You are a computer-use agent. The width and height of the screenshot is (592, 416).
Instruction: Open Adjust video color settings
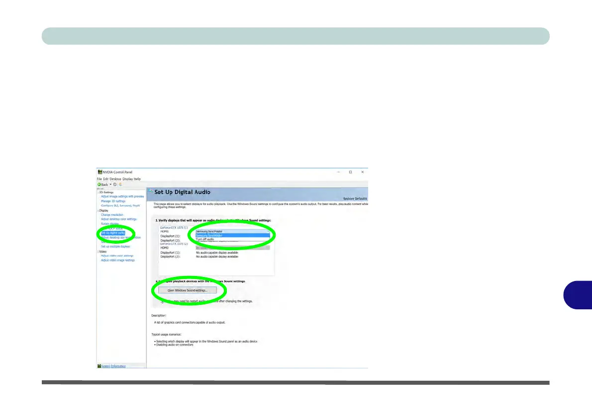coord(117,256)
